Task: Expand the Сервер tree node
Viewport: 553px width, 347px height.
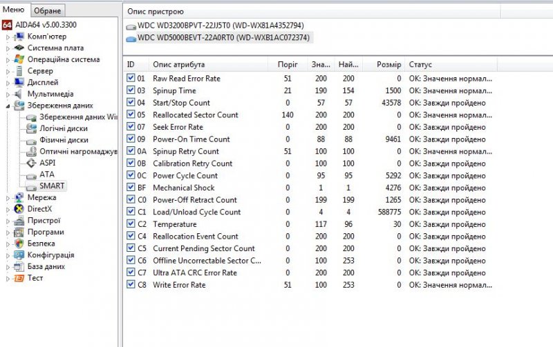Action: [8, 72]
